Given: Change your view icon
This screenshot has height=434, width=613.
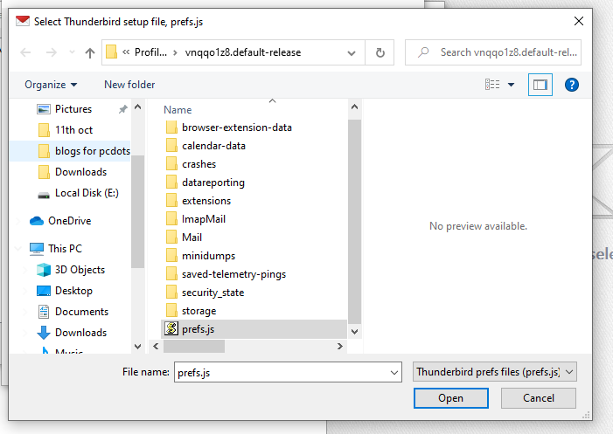Looking at the screenshot, I should [x=492, y=85].
